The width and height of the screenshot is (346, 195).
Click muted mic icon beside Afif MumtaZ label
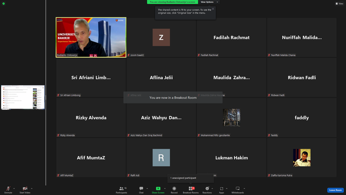58,175
